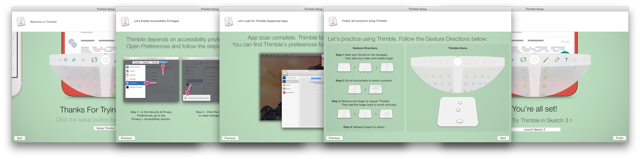
Task: Click the rotate icon in the You're all set window
Action: (x=523, y=60)
